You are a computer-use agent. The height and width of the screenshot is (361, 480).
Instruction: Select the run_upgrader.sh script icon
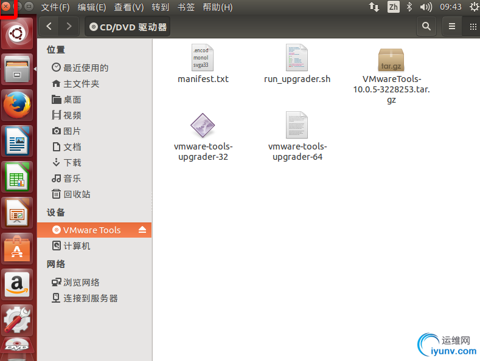[297, 58]
